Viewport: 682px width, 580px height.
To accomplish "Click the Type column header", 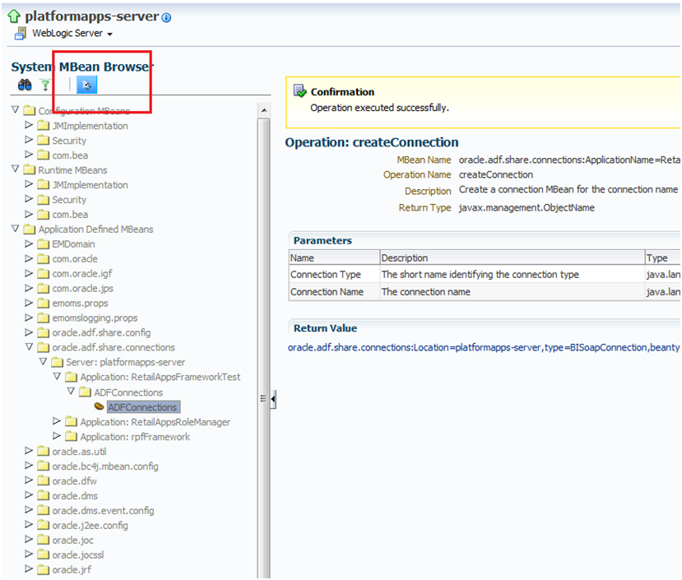I will click(662, 258).
